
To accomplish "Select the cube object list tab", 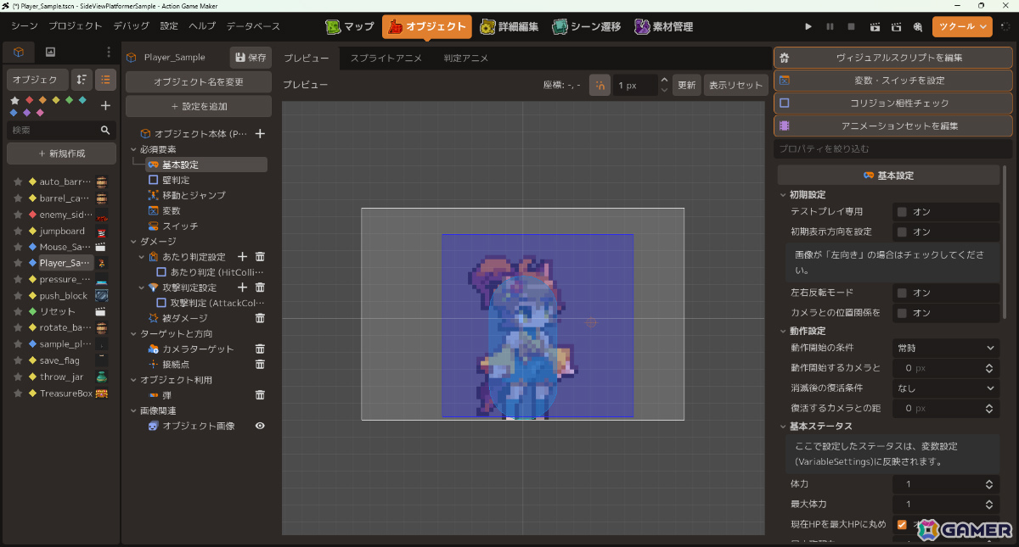I will 19,53.
